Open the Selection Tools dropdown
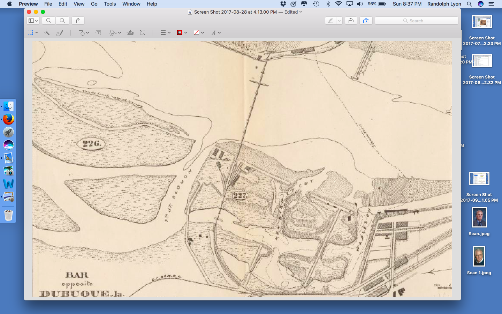The height and width of the screenshot is (314, 502). [x=33, y=32]
